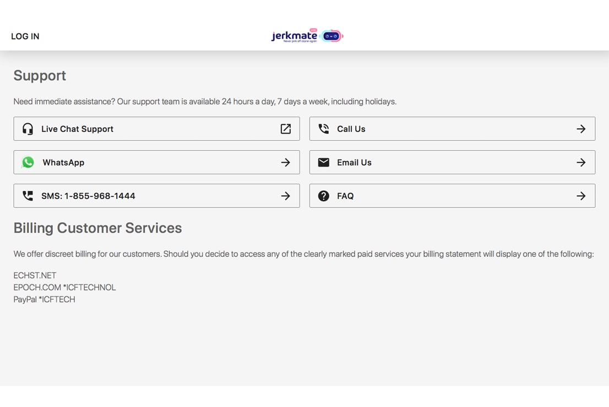Choose the WhatsApp text label
Image resolution: width=609 pixels, height=407 pixels.
63,162
